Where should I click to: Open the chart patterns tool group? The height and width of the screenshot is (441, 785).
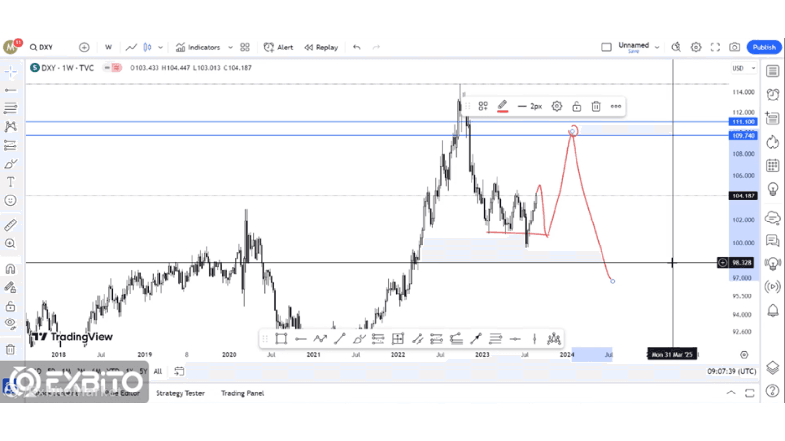coord(10,126)
